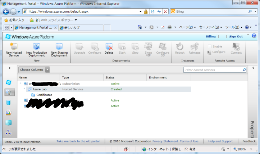Expand the left navigation pane arrow

coord(10,68)
